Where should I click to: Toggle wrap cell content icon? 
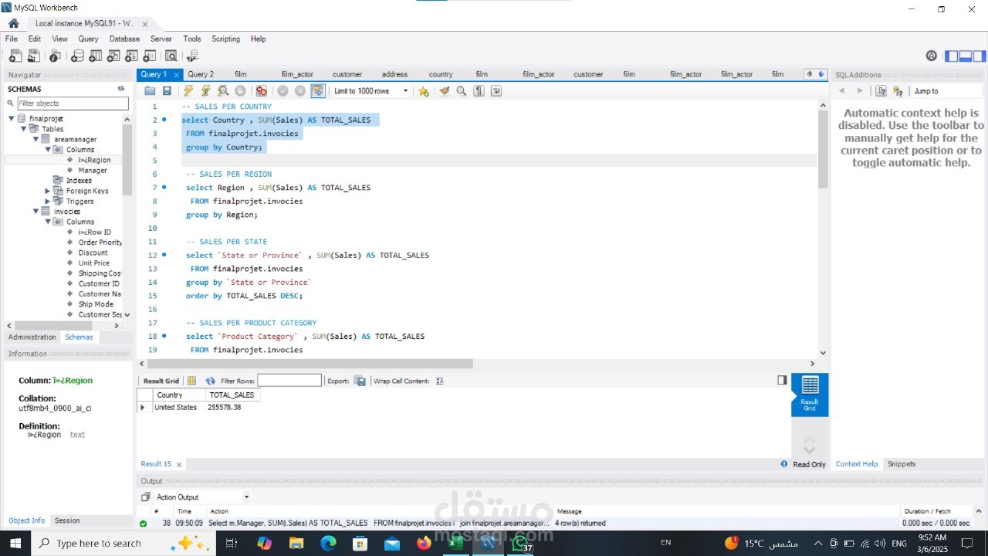tap(440, 381)
